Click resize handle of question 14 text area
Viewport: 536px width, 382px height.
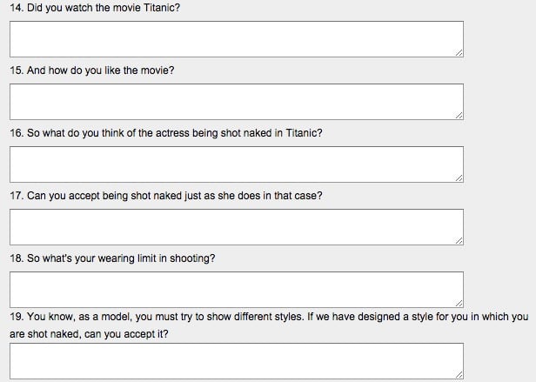tap(459, 53)
